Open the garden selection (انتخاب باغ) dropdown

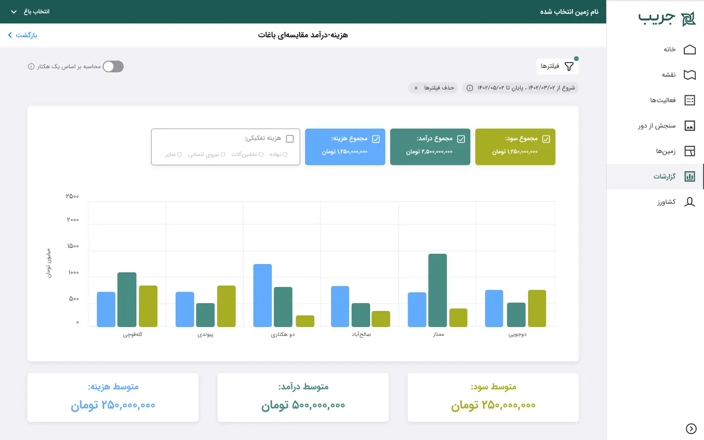30,12
